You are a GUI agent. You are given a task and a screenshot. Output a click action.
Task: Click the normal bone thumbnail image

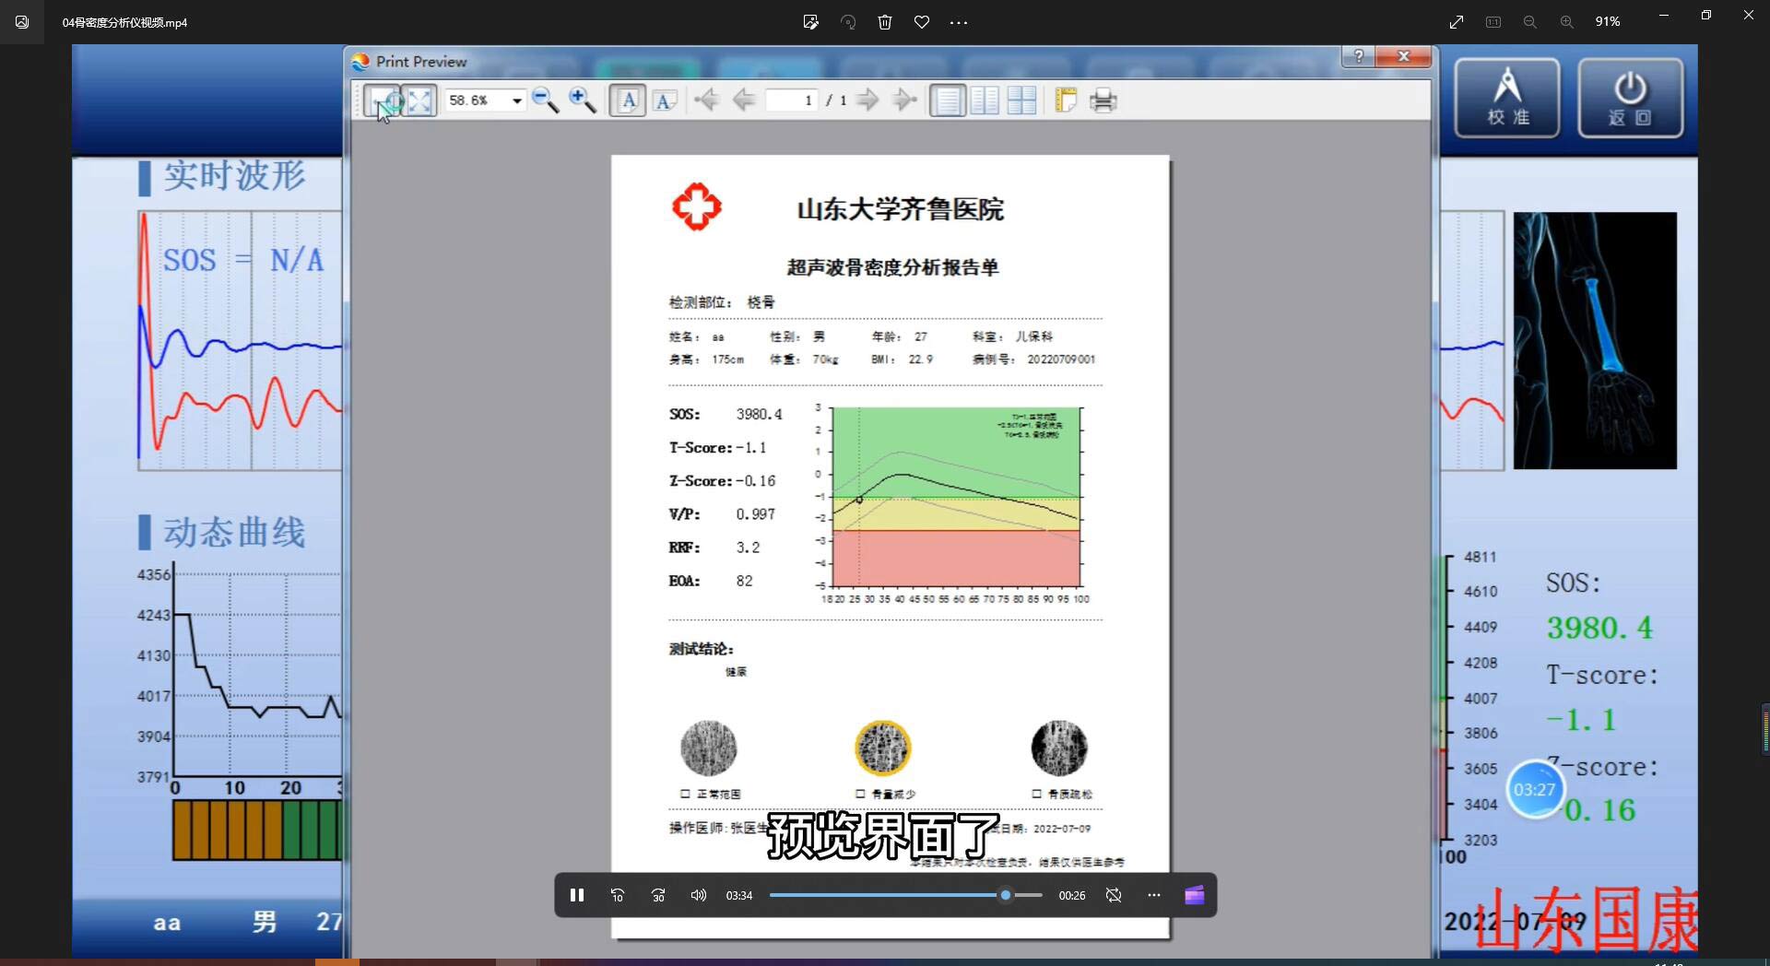(x=709, y=748)
